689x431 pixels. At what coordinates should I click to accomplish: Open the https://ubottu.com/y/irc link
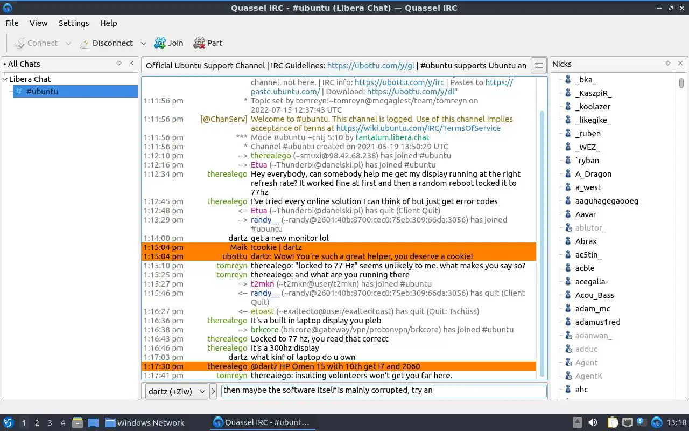click(399, 82)
